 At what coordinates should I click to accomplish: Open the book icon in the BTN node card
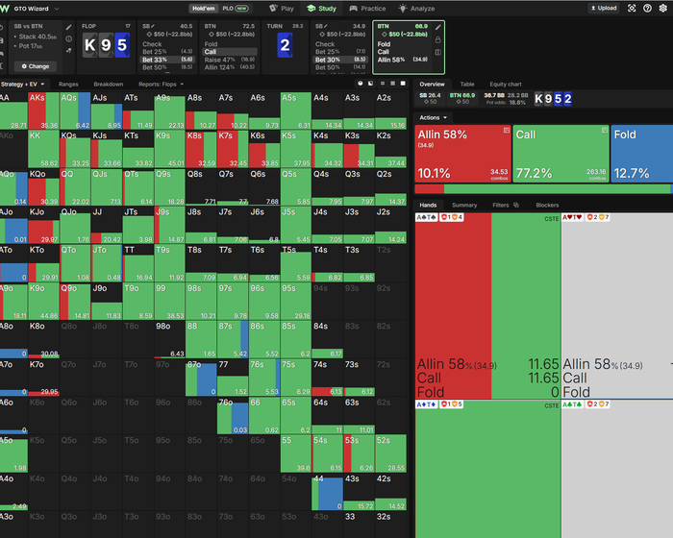coord(437,52)
